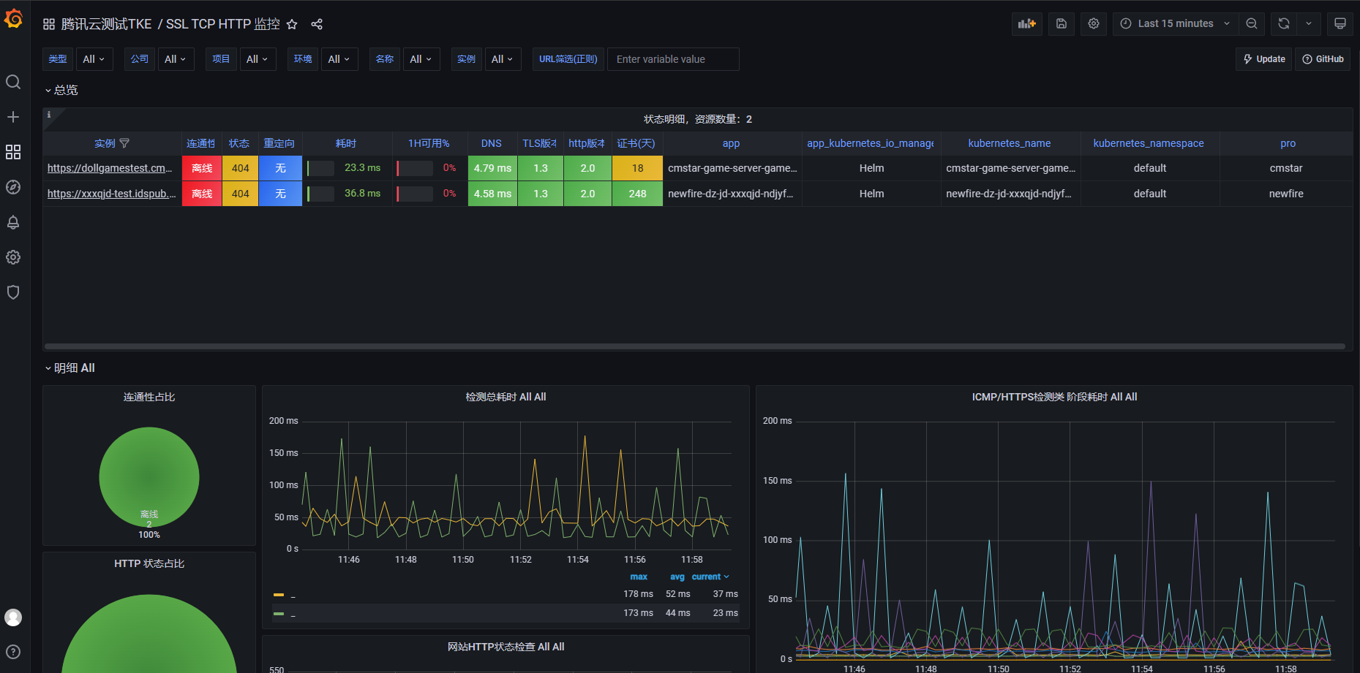Screen dimensions: 1360x673
Task: Open the GitHub link button
Action: point(1323,59)
